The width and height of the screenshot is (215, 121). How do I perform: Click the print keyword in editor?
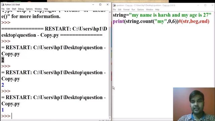pyautogui.click(x=118, y=22)
